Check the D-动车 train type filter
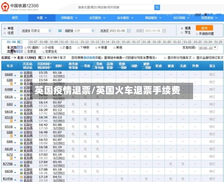The image size is (224, 182). point(43,48)
